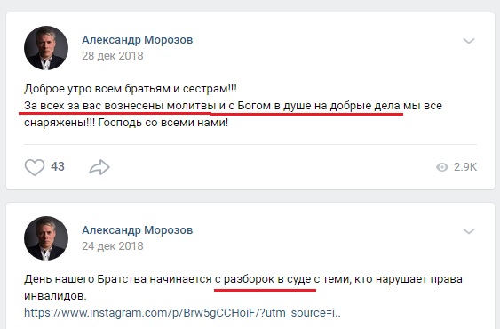
Task: Click the line 'Господь со всеми нами!'
Action: 163,123
